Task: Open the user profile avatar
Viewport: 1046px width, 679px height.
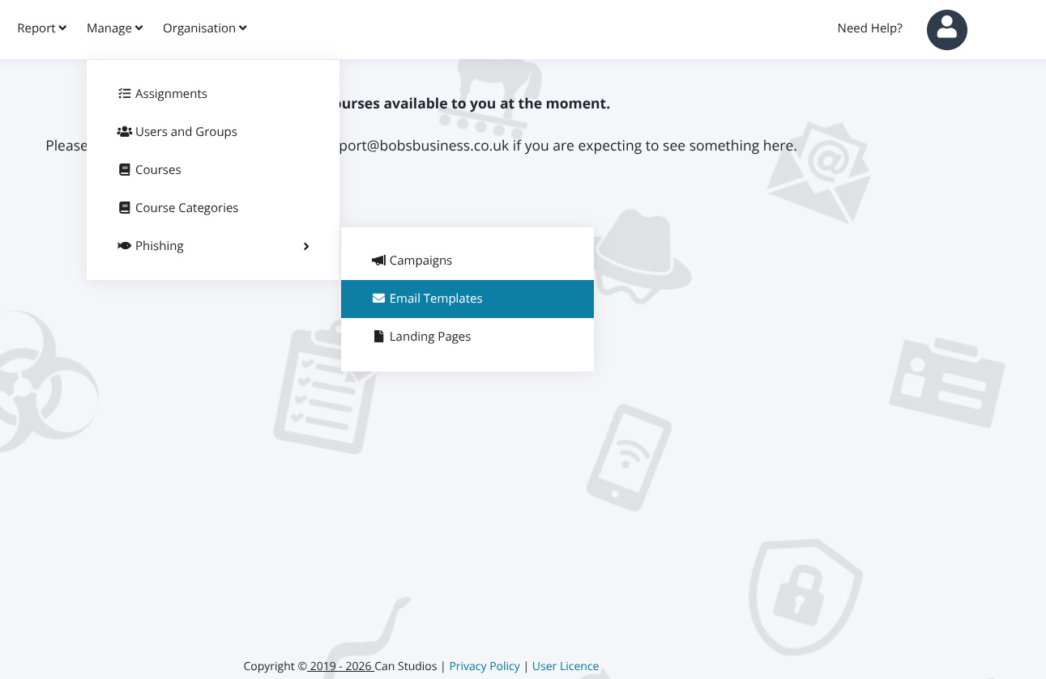Action: click(x=946, y=30)
